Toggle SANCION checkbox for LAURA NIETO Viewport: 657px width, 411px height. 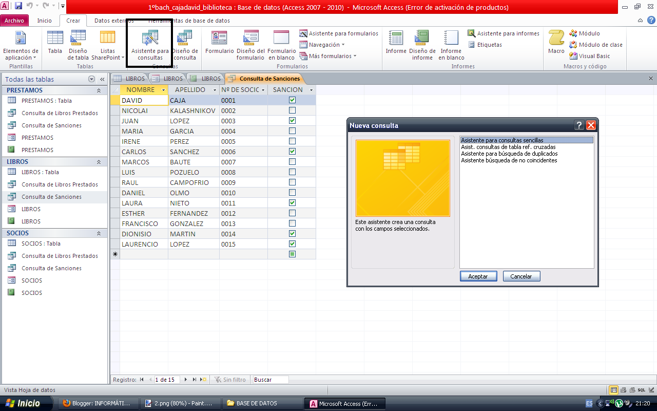point(292,203)
